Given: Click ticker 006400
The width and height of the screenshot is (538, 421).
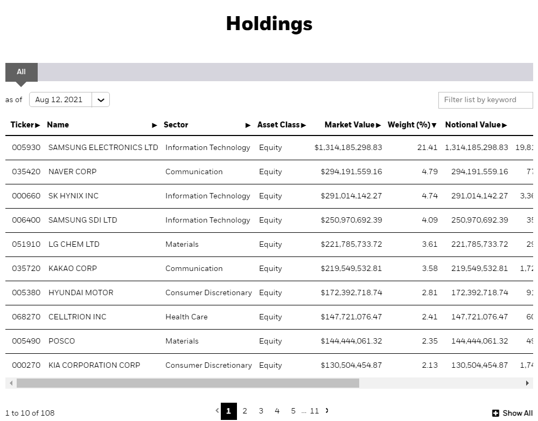Looking at the screenshot, I should [x=26, y=220].
